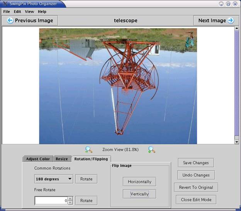Switch to the Resize tab

(x=62, y=159)
